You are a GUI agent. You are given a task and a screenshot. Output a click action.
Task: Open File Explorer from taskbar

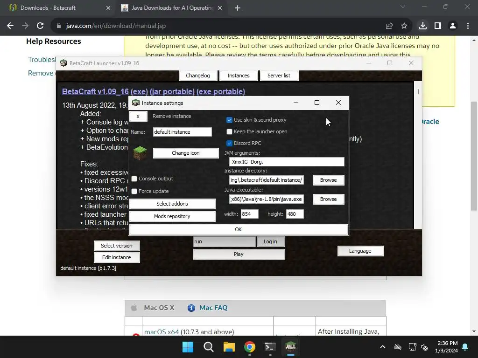pyautogui.click(x=229, y=347)
